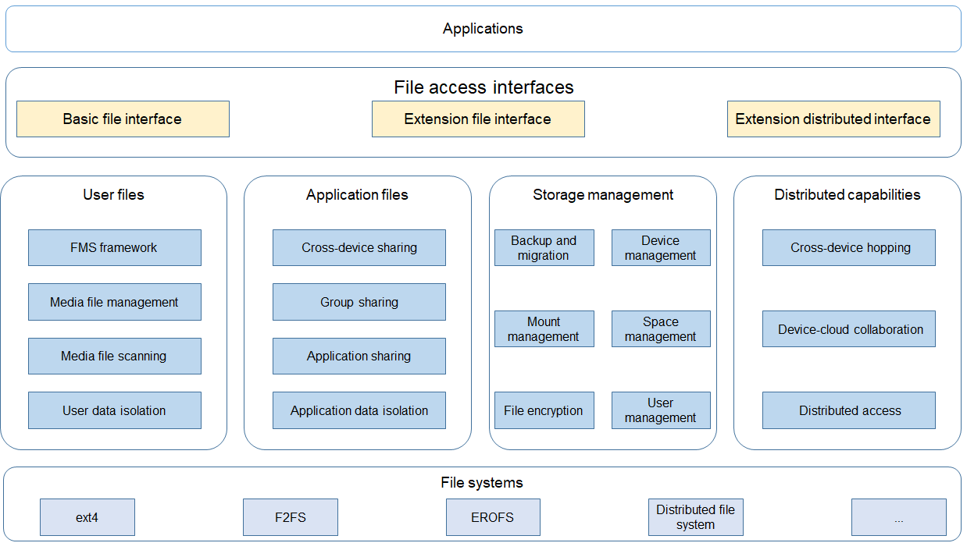Click the User management block
The height and width of the screenshot is (550, 967).
point(661,410)
